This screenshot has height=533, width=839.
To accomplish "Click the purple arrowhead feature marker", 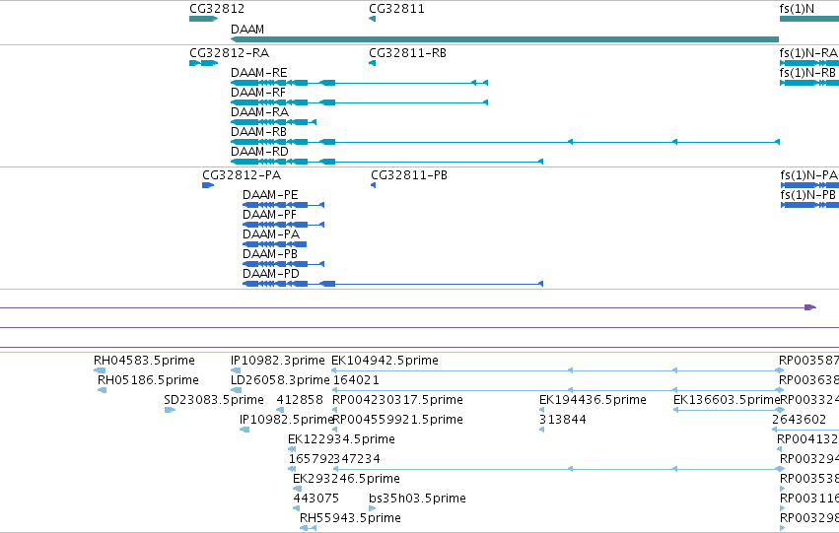I will [810, 307].
